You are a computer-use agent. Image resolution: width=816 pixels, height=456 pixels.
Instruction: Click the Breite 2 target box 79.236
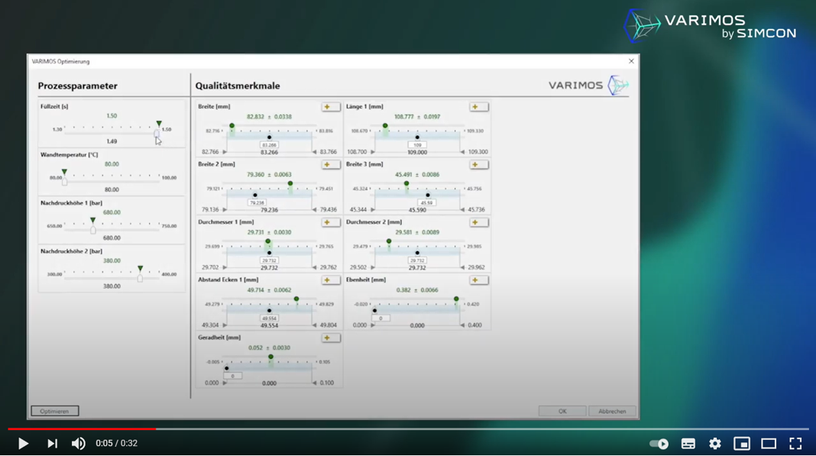(257, 203)
